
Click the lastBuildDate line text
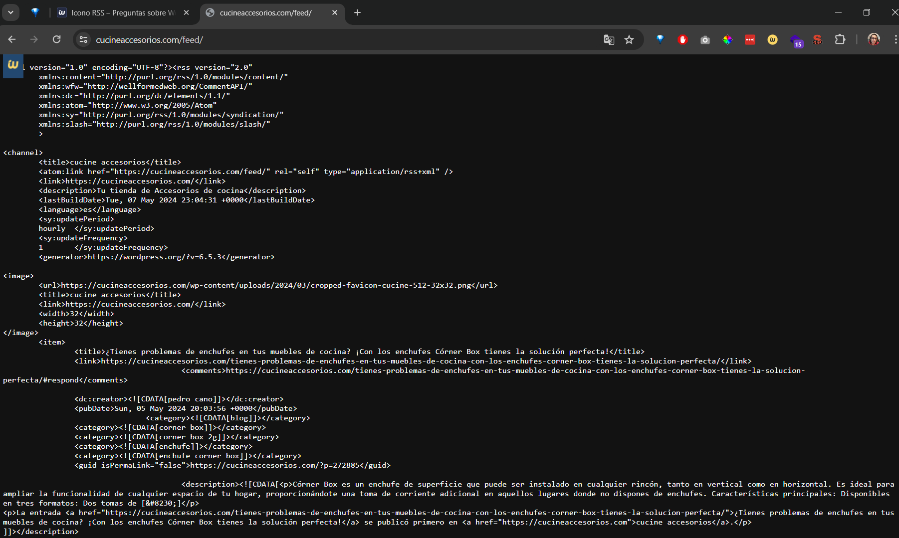tap(177, 200)
